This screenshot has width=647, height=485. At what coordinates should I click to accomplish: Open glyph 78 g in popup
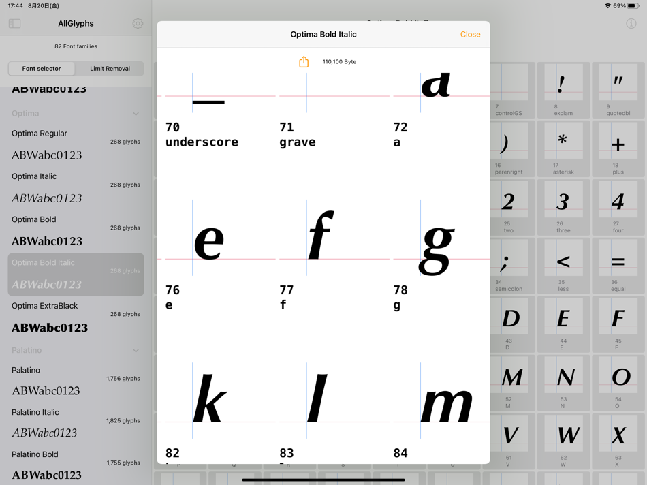click(x=441, y=256)
